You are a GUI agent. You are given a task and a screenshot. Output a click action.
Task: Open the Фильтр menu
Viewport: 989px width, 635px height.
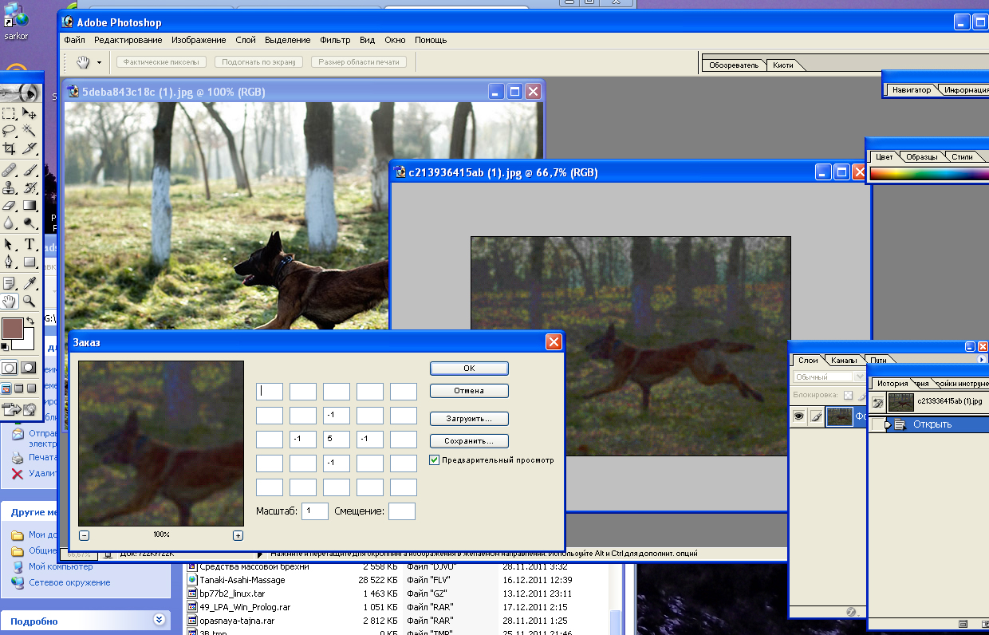click(335, 40)
